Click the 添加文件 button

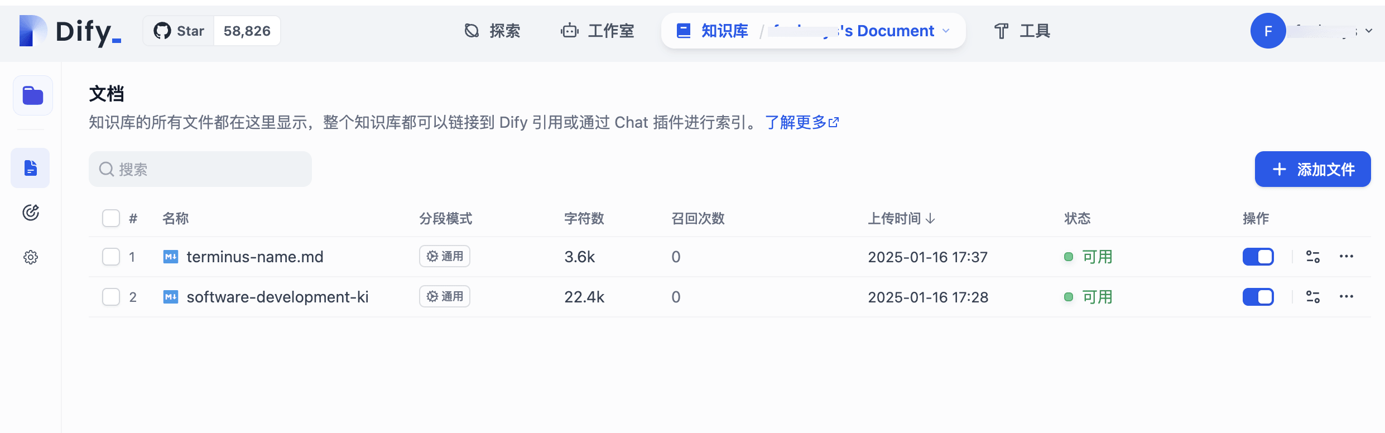pos(1312,169)
